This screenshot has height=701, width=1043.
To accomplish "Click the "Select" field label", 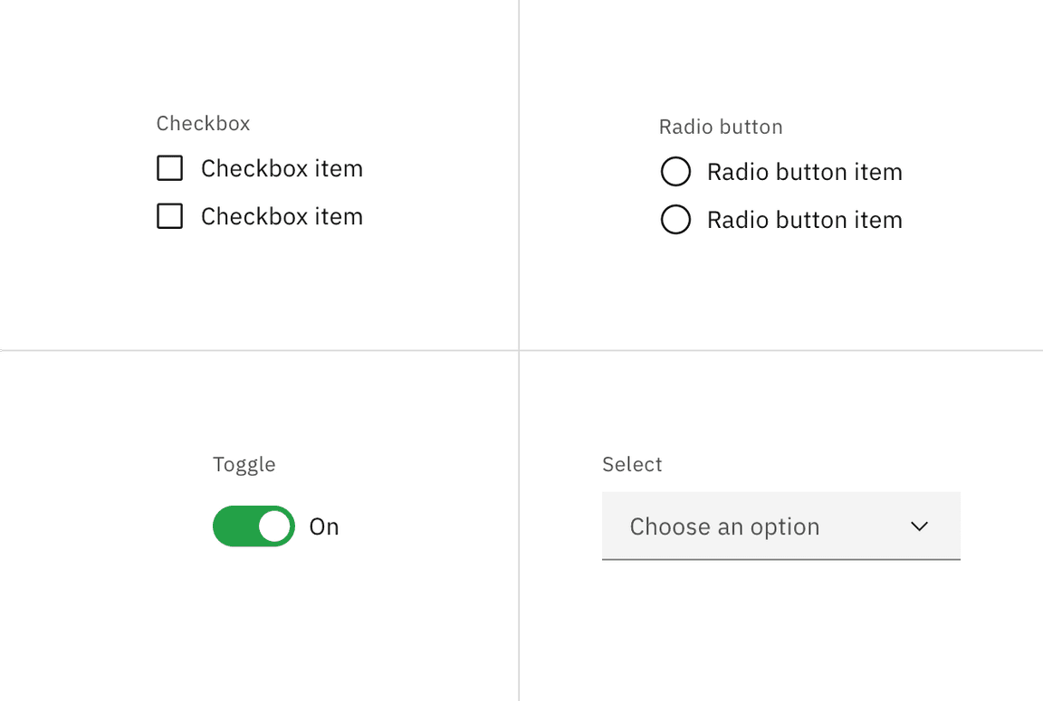I will click(x=632, y=464).
